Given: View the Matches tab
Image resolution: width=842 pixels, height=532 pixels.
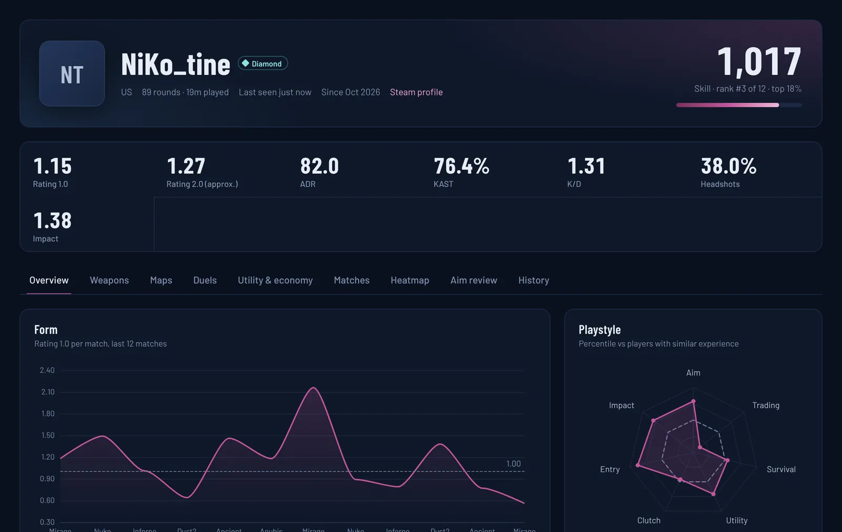Looking at the screenshot, I should point(352,280).
